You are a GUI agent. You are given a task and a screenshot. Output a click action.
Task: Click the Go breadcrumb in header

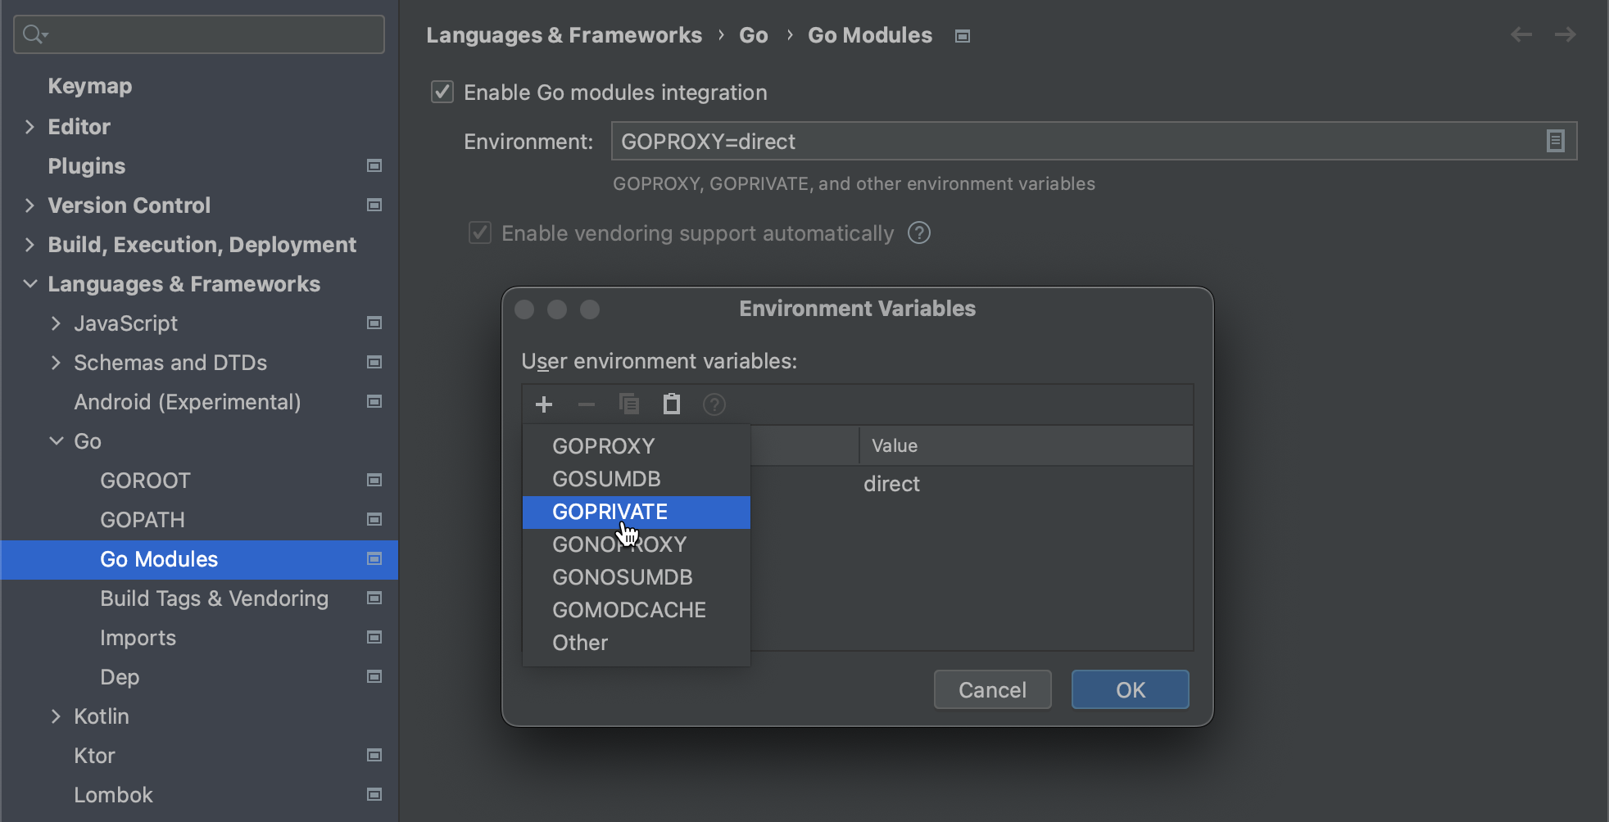point(753,34)
